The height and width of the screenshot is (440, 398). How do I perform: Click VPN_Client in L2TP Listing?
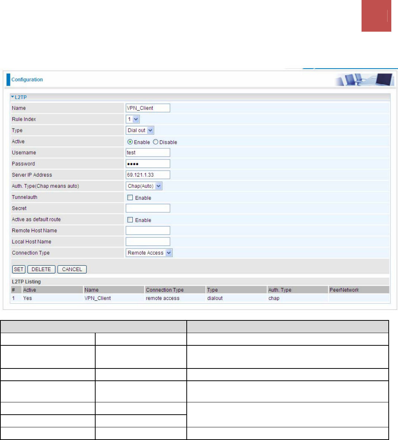[97, 298]
